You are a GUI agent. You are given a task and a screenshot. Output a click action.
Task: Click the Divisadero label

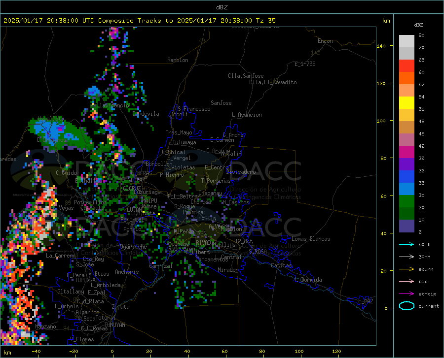click(x=241, y=172)
